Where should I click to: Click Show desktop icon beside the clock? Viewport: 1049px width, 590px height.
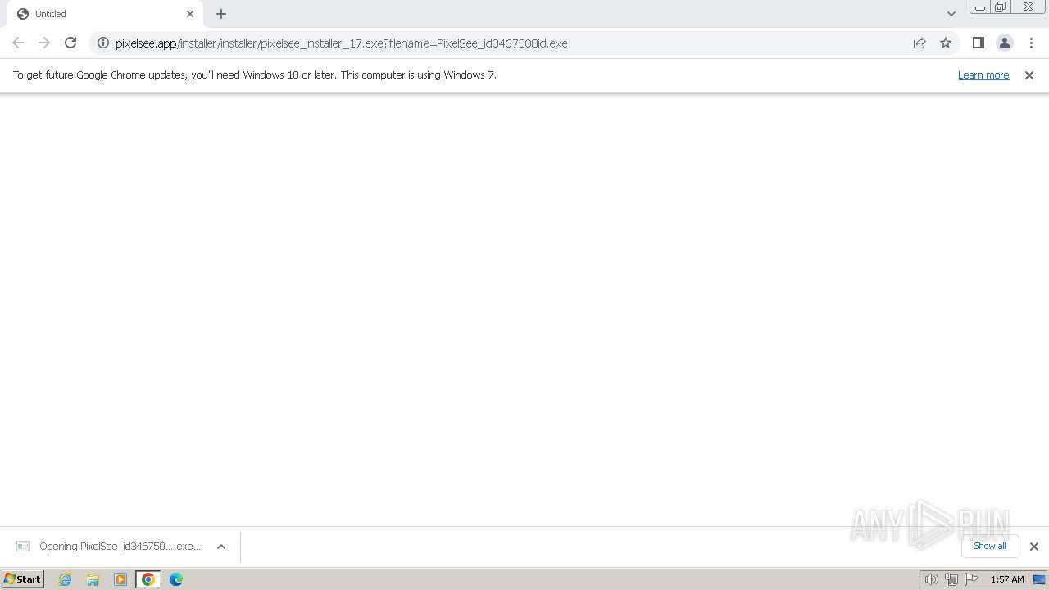tap(1039, 579)
